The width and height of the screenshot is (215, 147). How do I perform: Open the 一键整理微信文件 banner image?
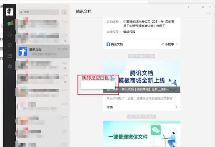(142, 134)
